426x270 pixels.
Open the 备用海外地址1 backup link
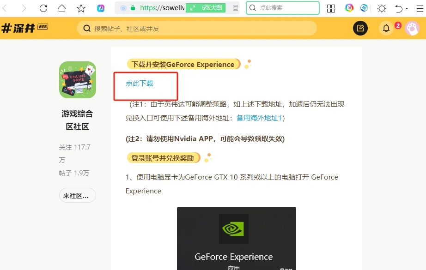259,118
